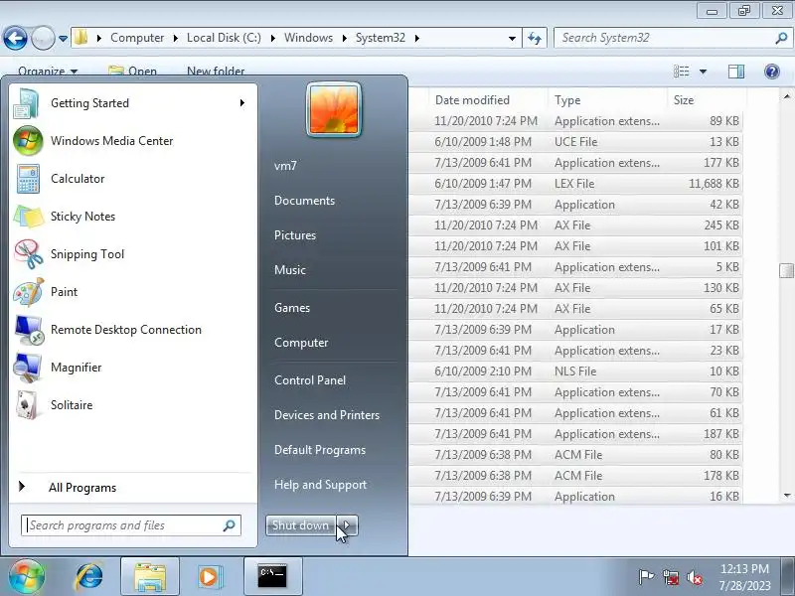The height and width of the screenshot is (596, 795).
Task: Click Local Disk (C:) breadcrumb
Action: (224, 38)
